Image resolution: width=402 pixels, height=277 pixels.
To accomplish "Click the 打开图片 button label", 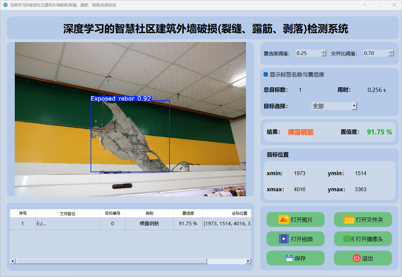I will (x=302, y=220).
